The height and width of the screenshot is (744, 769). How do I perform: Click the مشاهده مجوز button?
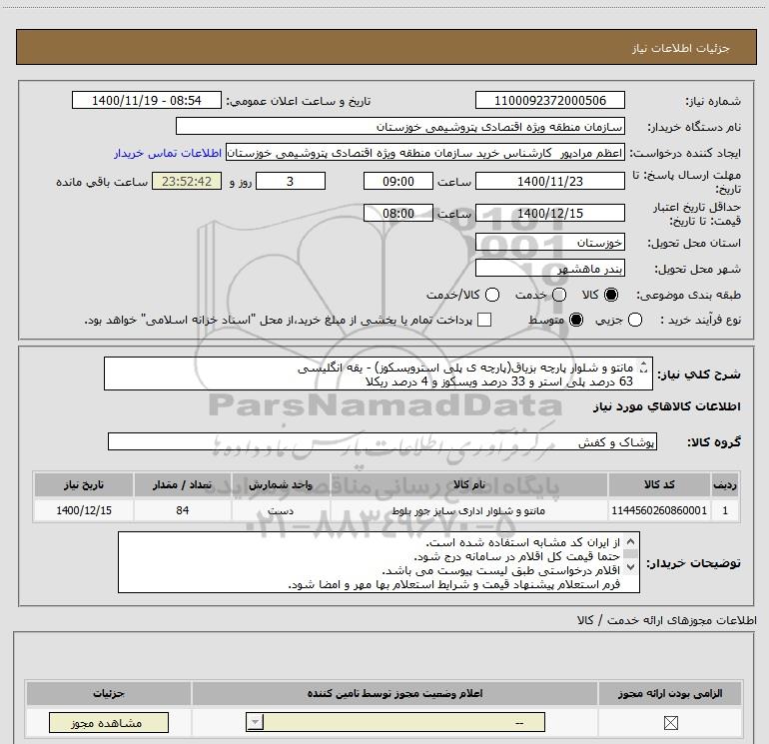[109, 722]
